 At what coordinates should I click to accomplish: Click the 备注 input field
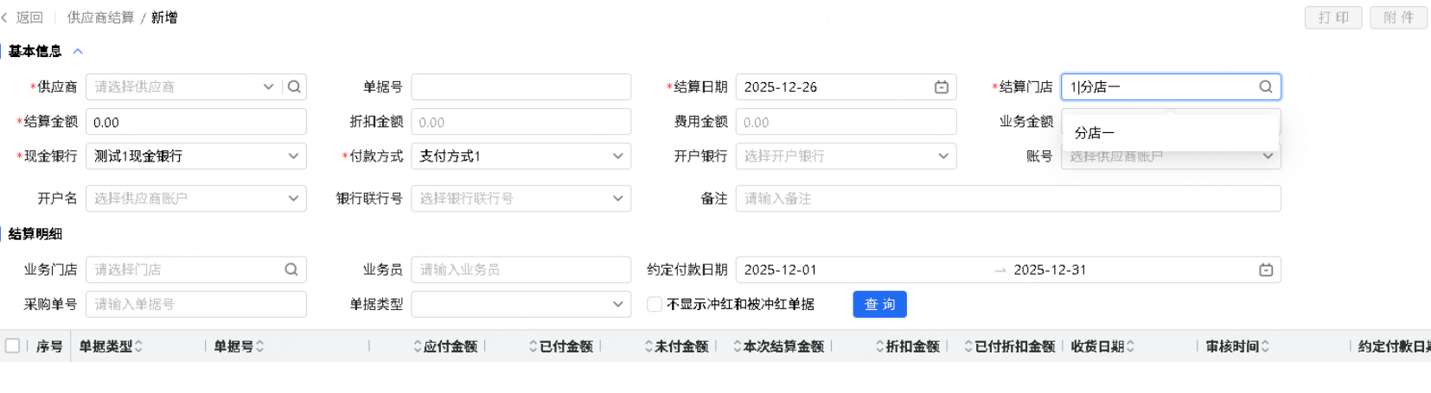(1007, 199)
